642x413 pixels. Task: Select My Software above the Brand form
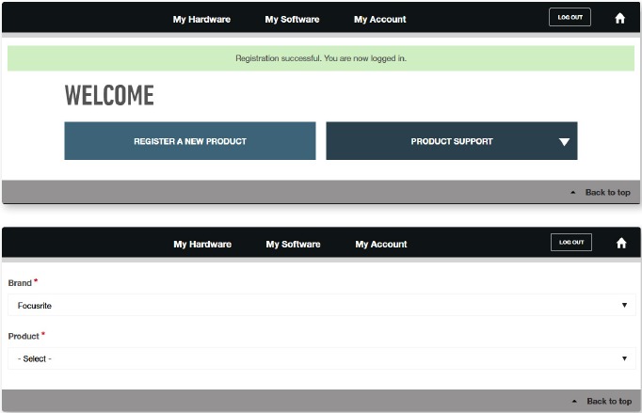tap(293, 244)
